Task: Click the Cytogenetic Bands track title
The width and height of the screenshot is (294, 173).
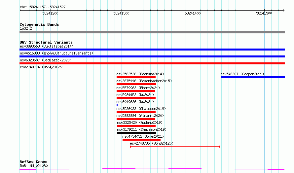Action: click(x=39, y=24)
